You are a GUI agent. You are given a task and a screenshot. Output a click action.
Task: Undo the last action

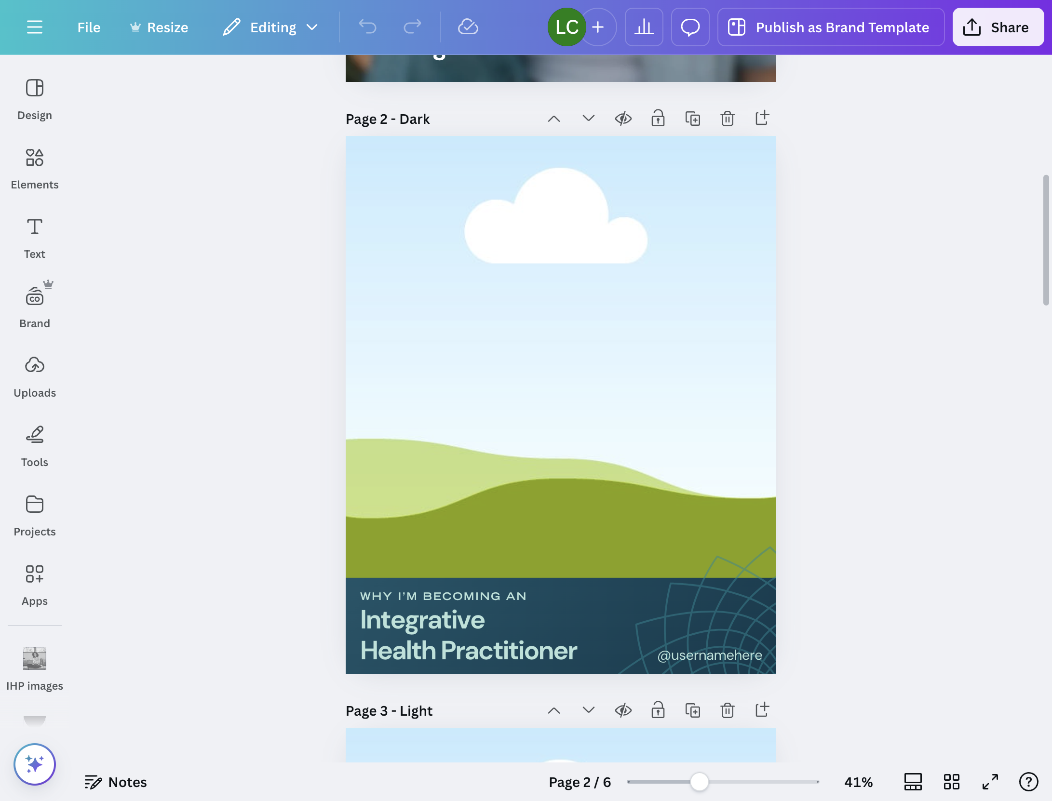(368, 27)
